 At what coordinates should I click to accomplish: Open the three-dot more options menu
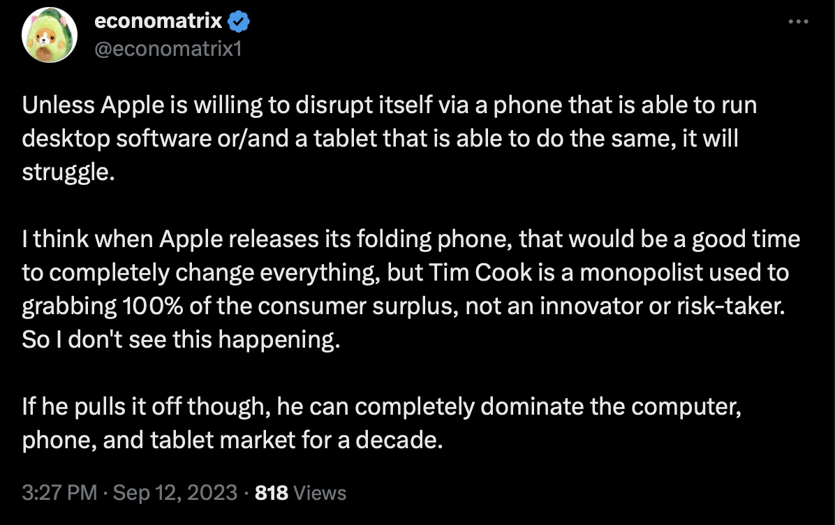[x=798, y=22]
